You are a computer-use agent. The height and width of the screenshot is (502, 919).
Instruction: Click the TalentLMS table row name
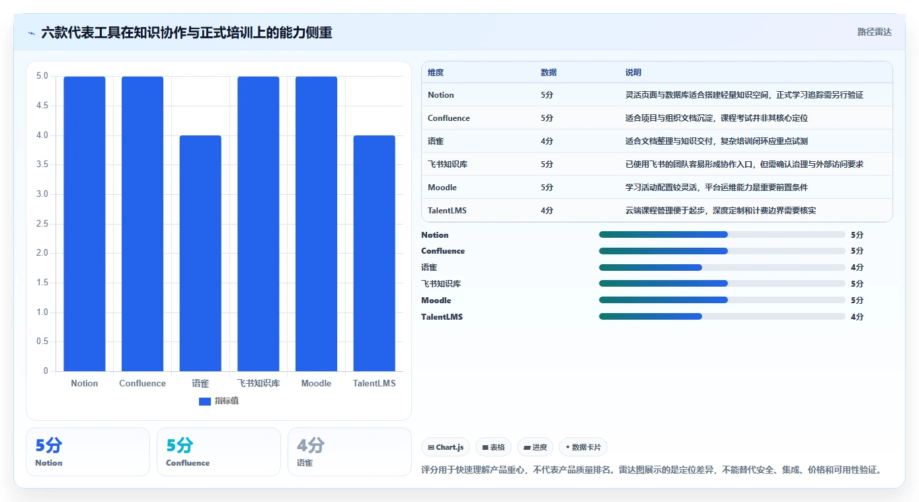[x=448, y=211]
